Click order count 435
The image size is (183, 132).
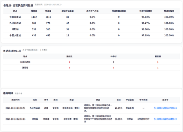[x=34, y=35]
